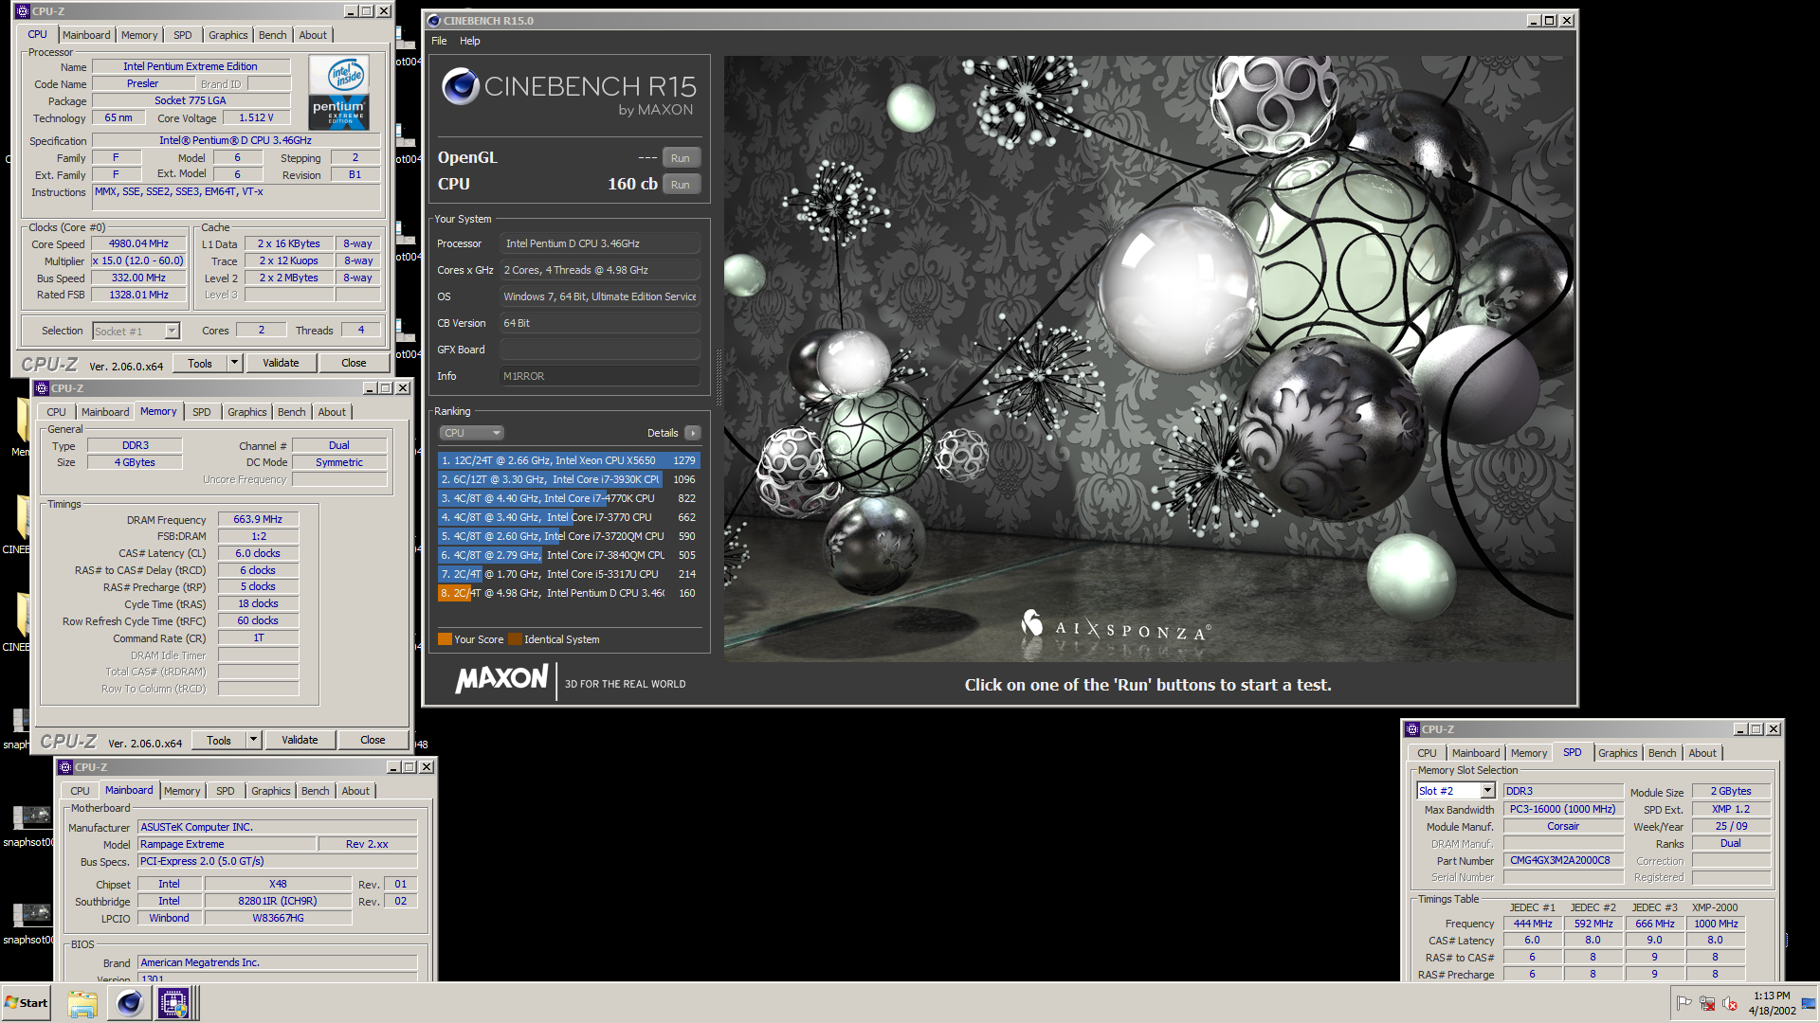Click muted volume tray icon
Image resolution: width=1820 pixels, height=1023 pixels.
[x=1730, y=1003]
